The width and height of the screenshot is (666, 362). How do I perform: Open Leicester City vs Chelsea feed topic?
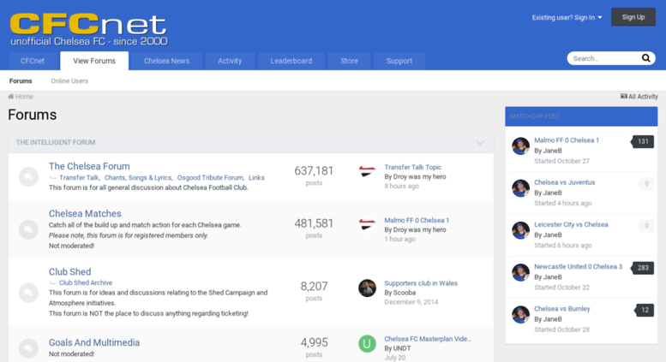[x=571, y=224]
